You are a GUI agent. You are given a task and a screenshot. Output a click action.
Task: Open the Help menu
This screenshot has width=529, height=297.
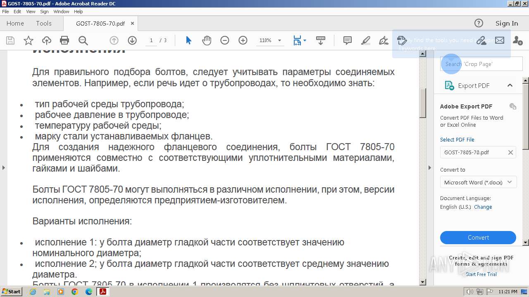pos(78,12)
